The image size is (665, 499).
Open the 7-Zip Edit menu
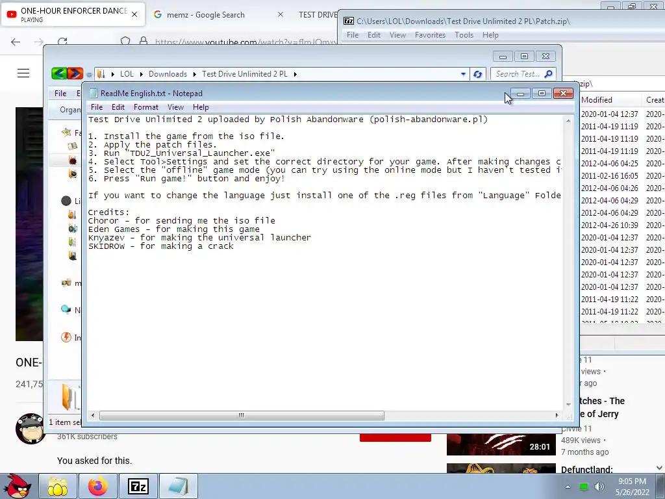pos(373,35)
